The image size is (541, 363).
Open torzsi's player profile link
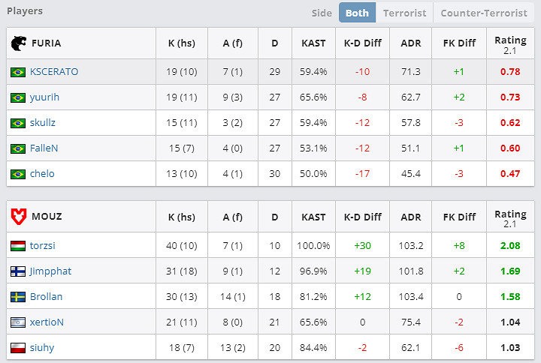coord(43,245)
